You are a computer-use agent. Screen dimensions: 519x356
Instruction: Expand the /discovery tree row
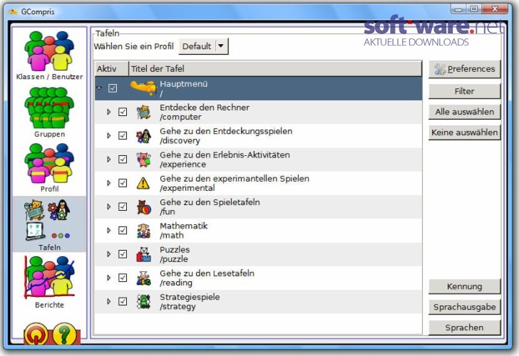click(x=108, y=136)
